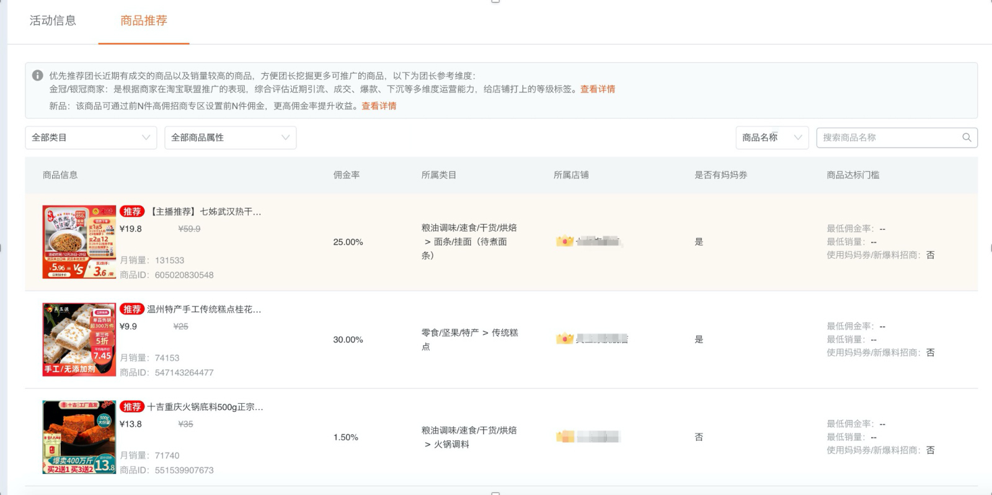The height and width of the screenshot is (495, 992).
Task: Select the 商品推荐 tab
Action: [x=144, y=20]
